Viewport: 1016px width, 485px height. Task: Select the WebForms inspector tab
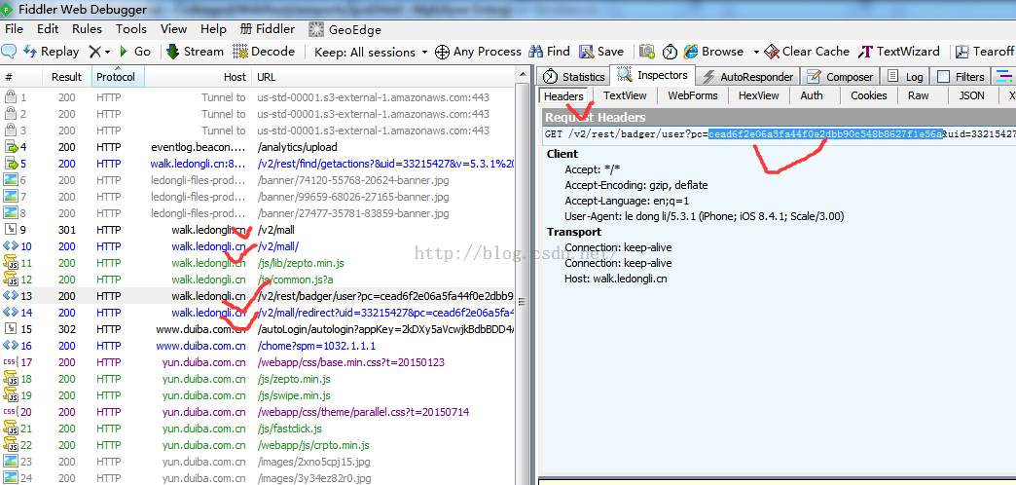pyautogui.click(x=693, y=95)
